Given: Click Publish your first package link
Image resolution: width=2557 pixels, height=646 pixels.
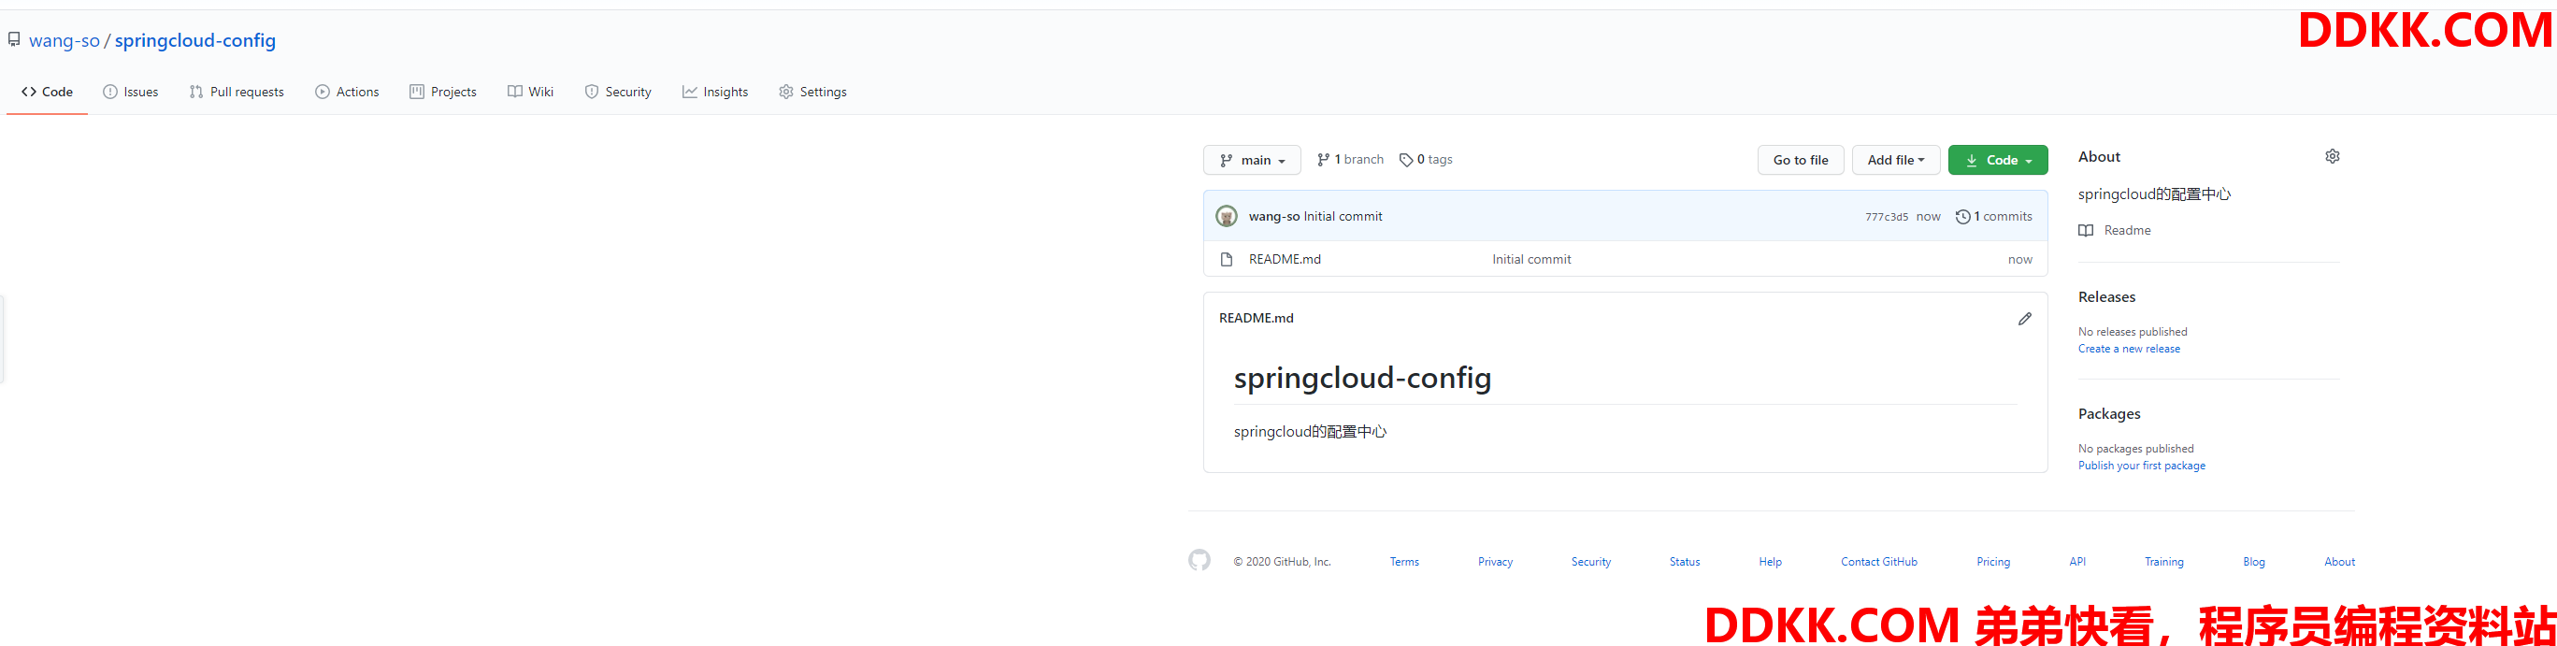Looking at the screenshot, I should (2141, 467).
